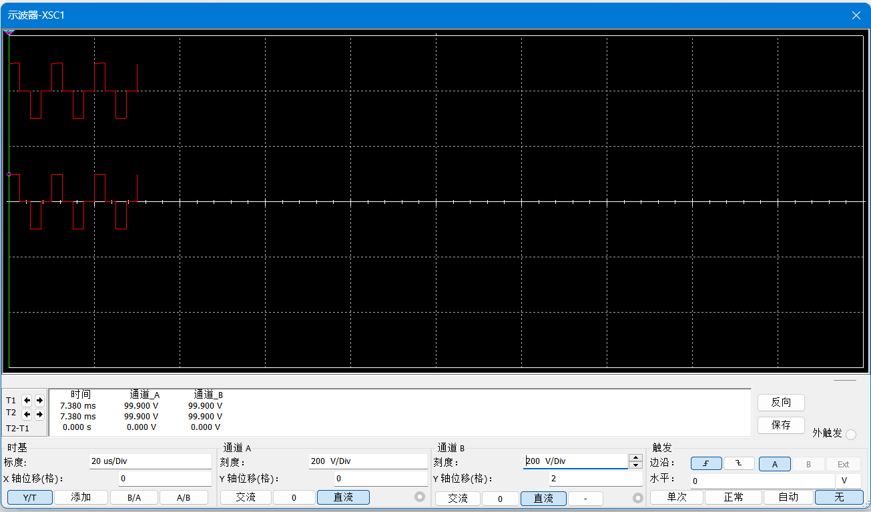Click the 反向 button

(x=781, y=403)
